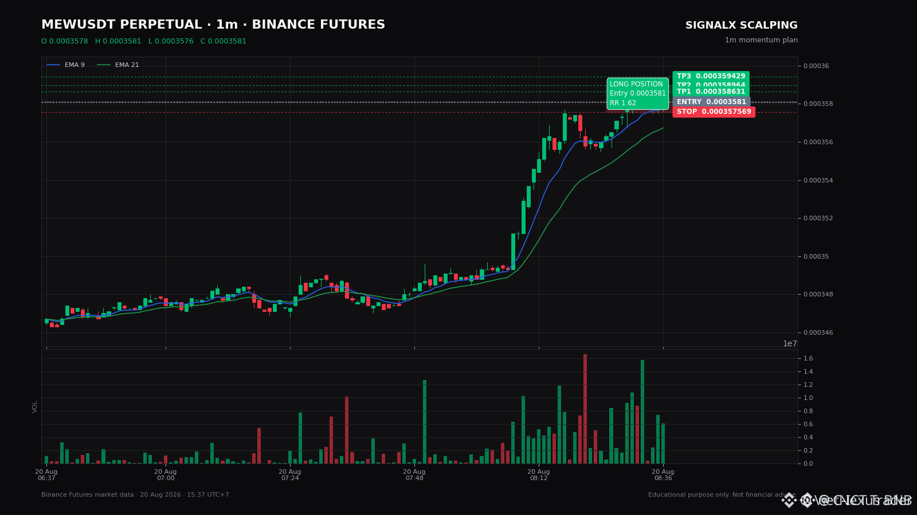The height and width of the screenshot is (515, 917).
Task: Click the 1.2 volume axis label
Action: point(808,385)
